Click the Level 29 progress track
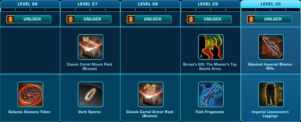The image size is (301, 122). tap(211, 9)
